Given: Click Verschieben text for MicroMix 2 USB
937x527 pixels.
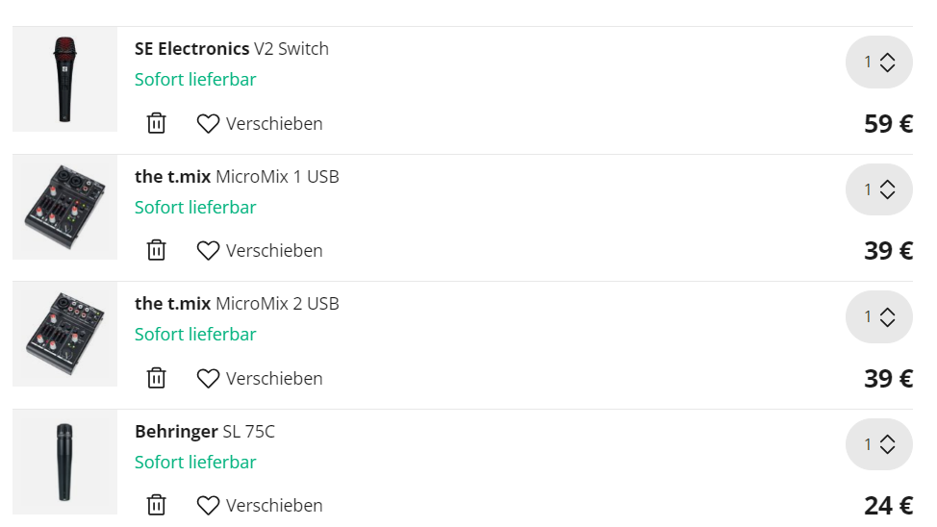Looking at the screenshot, I should (274, 378).
